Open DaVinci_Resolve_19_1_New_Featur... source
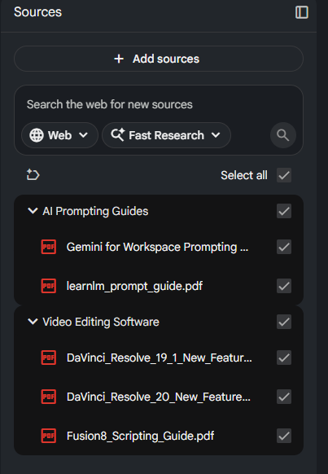Image resolution: width=328 pixels, height=474 pixels. click(160, 358)
